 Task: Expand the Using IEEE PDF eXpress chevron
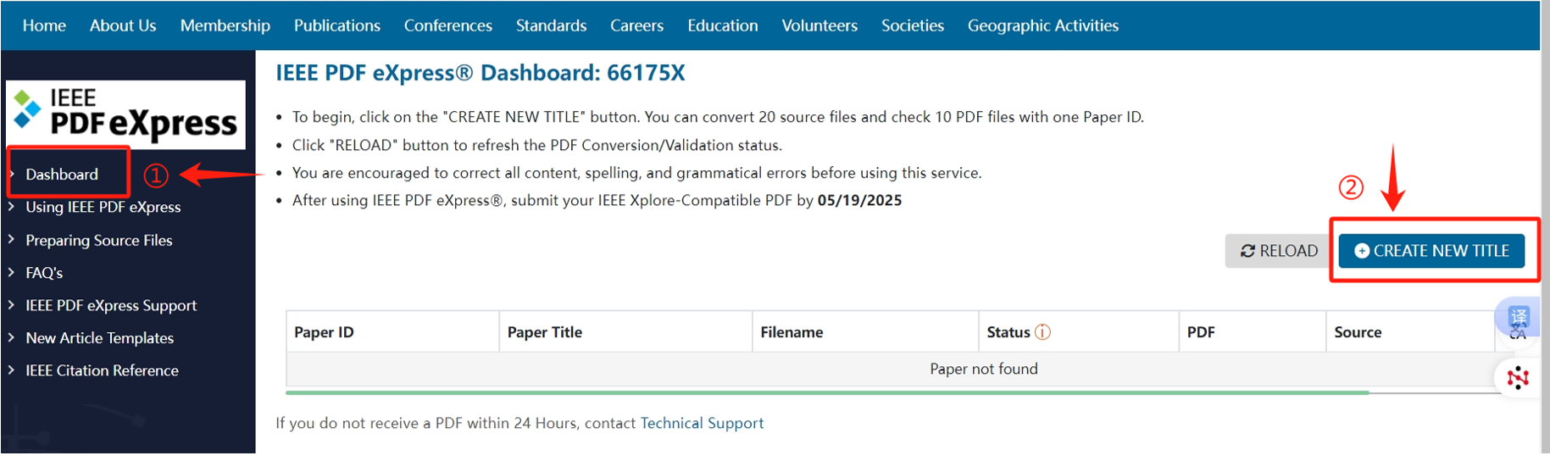pos(12,207)
